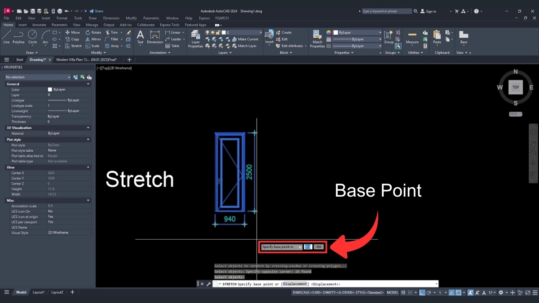Screen dimensions: 539x303
Task: Open the Dimension menu
Action: (111, 18)
